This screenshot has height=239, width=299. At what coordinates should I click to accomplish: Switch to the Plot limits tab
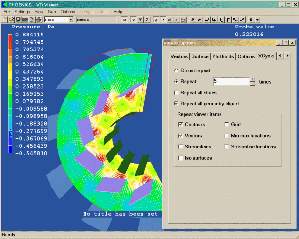(223, 56)
